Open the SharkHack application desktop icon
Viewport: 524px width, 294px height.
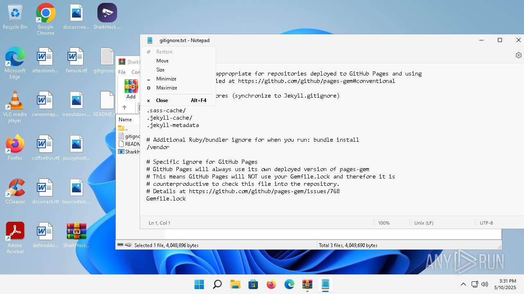click(107, 17)
